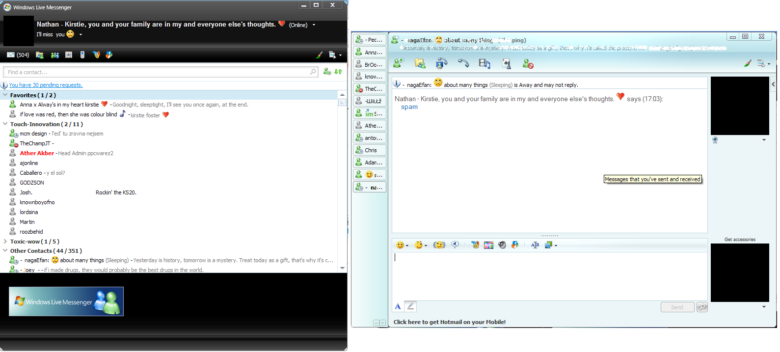Switch to the Adan... conversation tab
780x352 pixels.
[370, 162]
